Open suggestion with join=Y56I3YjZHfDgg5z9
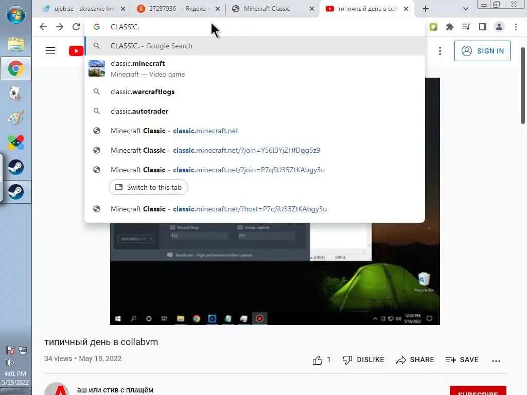This screenshot has width=527, height=395. (x=255, y=150)
